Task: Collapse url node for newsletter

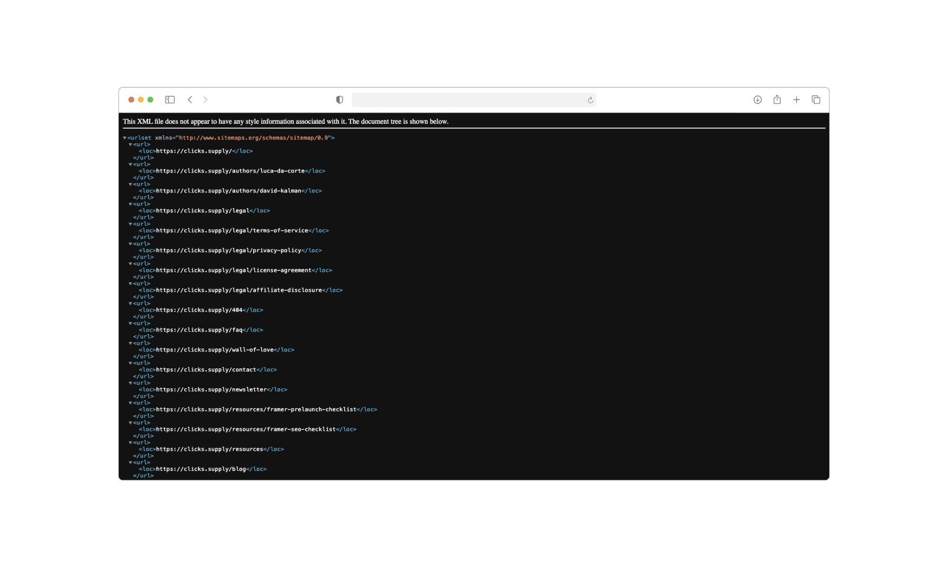Action: 130,384
